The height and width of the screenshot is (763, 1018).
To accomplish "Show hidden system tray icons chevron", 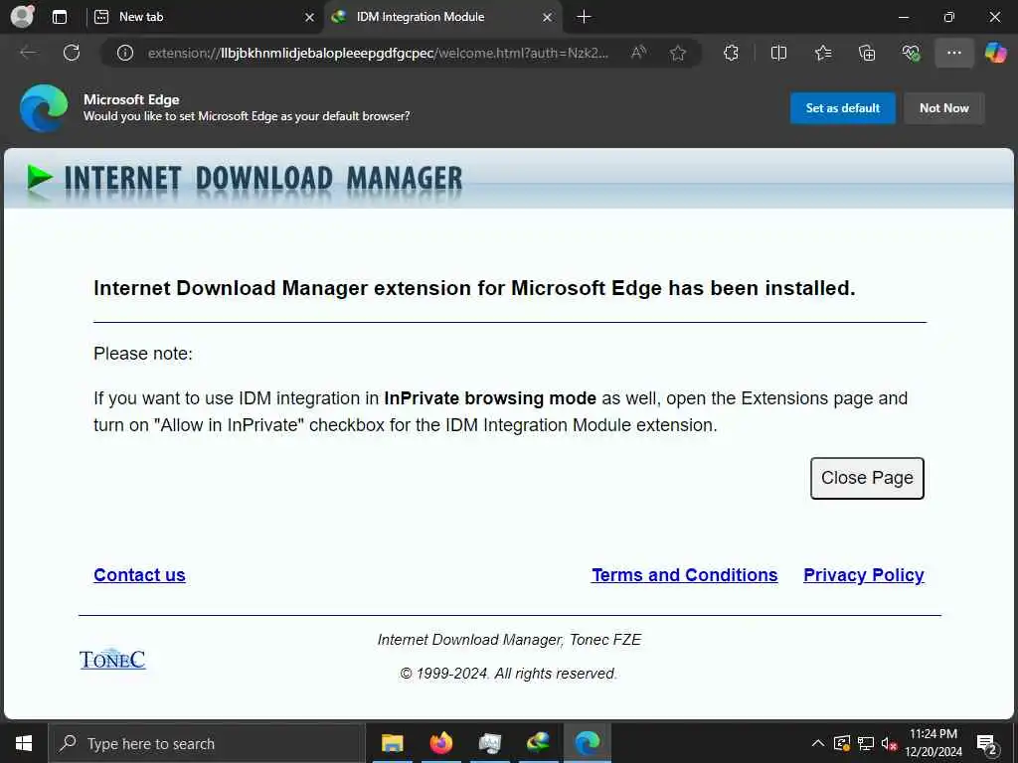I will click(818, 743).
